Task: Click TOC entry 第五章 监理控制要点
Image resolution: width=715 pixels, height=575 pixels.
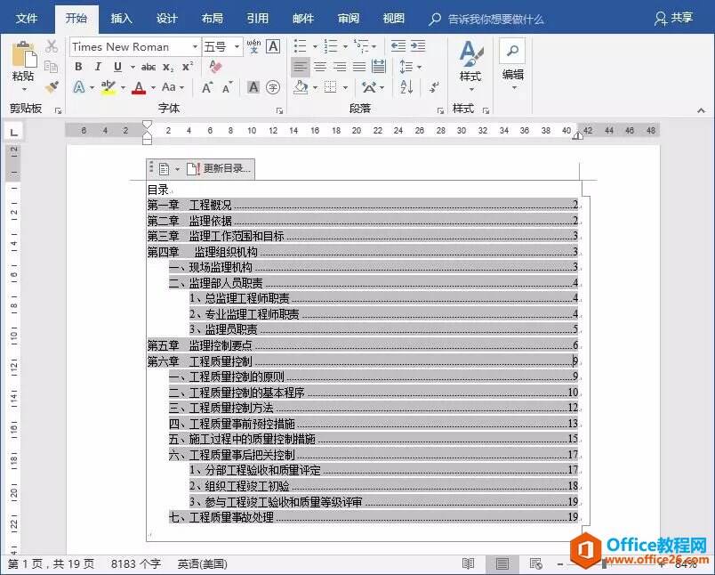Action: (x=363, y=345)
